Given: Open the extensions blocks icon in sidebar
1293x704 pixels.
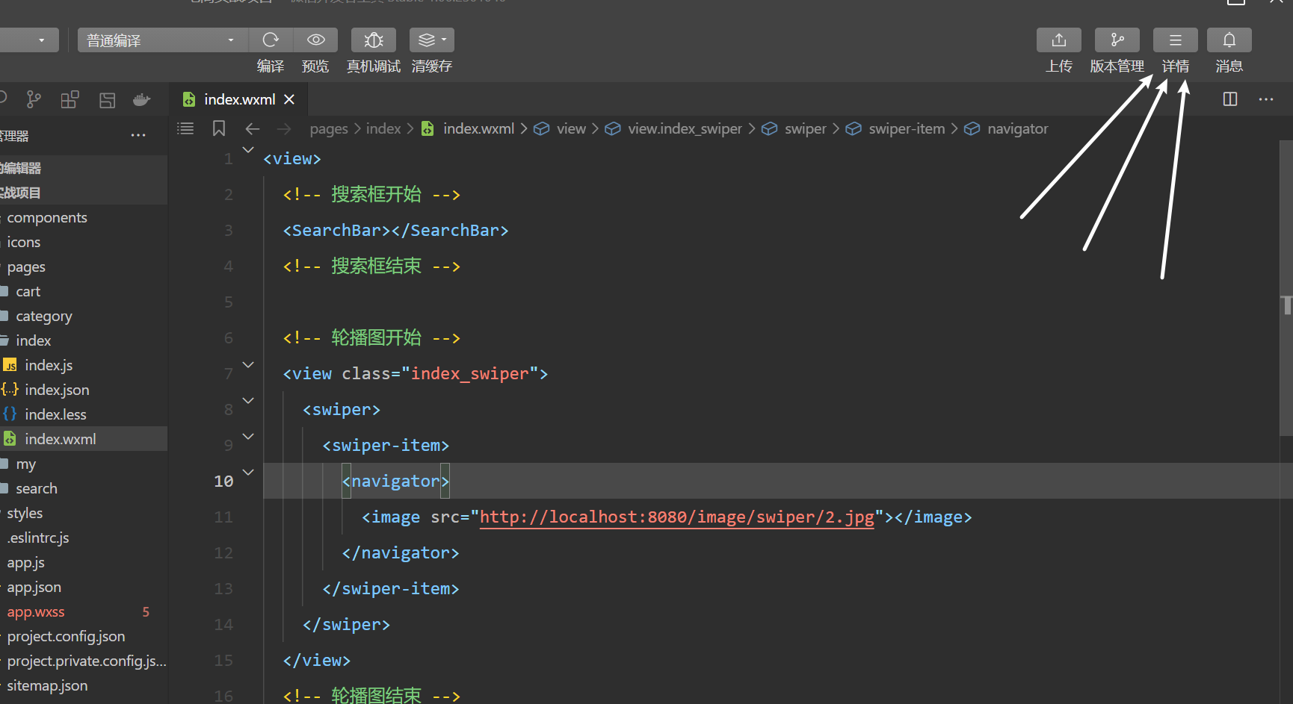Looking at the screenshot, I should coord(70,99).
